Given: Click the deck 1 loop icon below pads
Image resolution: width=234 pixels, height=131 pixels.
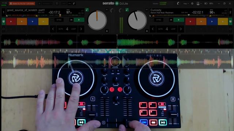Looking at the screenshot, I should (4, 29).
